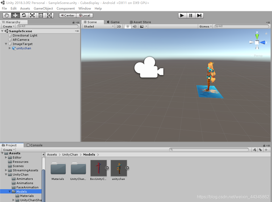
Task: Select the Hand tool
Action: tap(7, 15)
